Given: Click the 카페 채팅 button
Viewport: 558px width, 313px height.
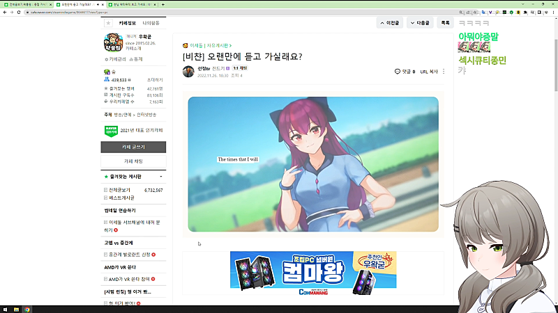Looking at the screenshot, I should coord(133,161).
